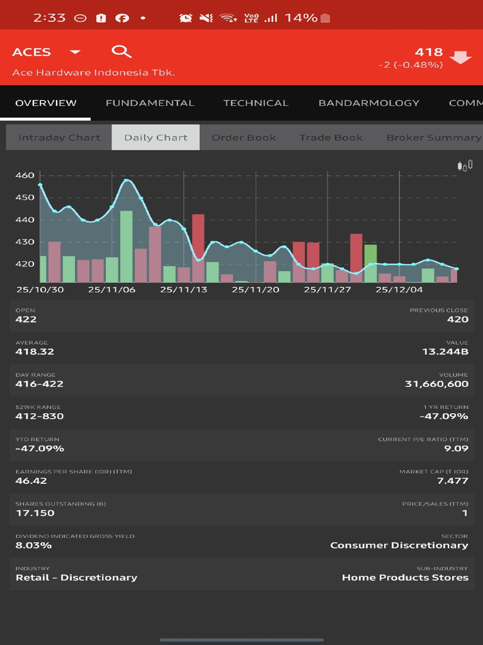Tap the muted sound status icon
This screenshot has width=483, height=645.
click(x=206, y=18)
